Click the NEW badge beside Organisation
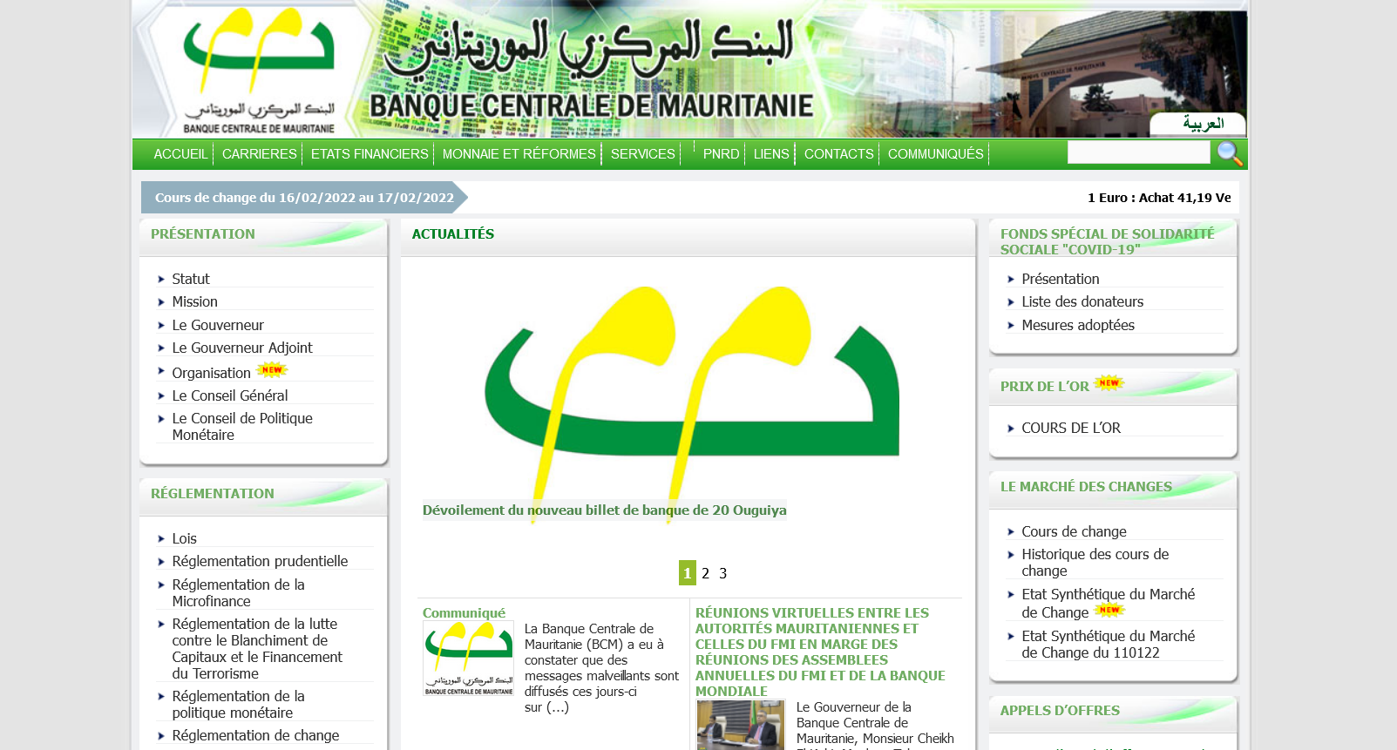This screenshot has height=750, width=1397. (272, 370)
